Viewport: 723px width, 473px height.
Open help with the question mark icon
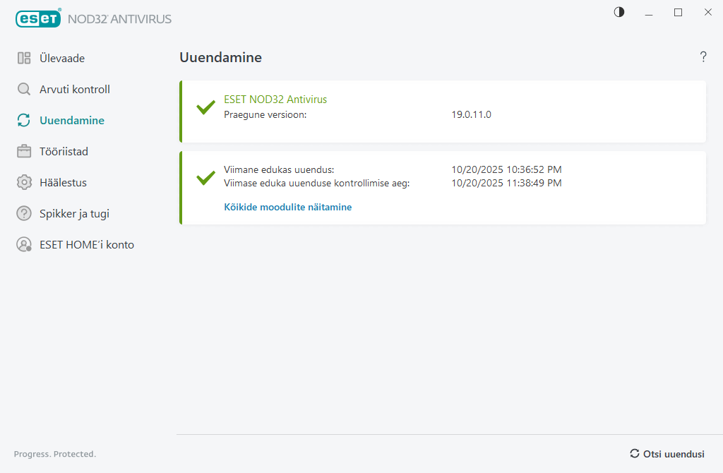coord(703,57)
